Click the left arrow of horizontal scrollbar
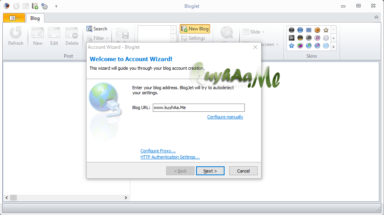The image size is (384, 215). 7,197
